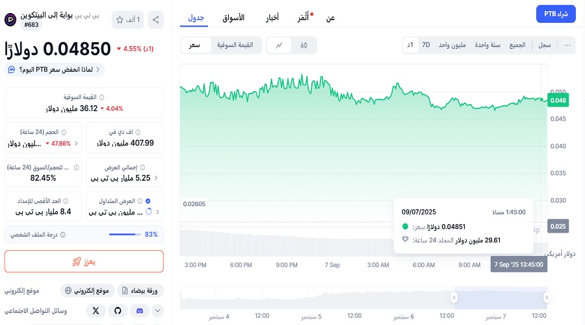This screenshot has height=325, width=585.
Task: Open the chart (جدول) tab
Action: coord(196,18)
